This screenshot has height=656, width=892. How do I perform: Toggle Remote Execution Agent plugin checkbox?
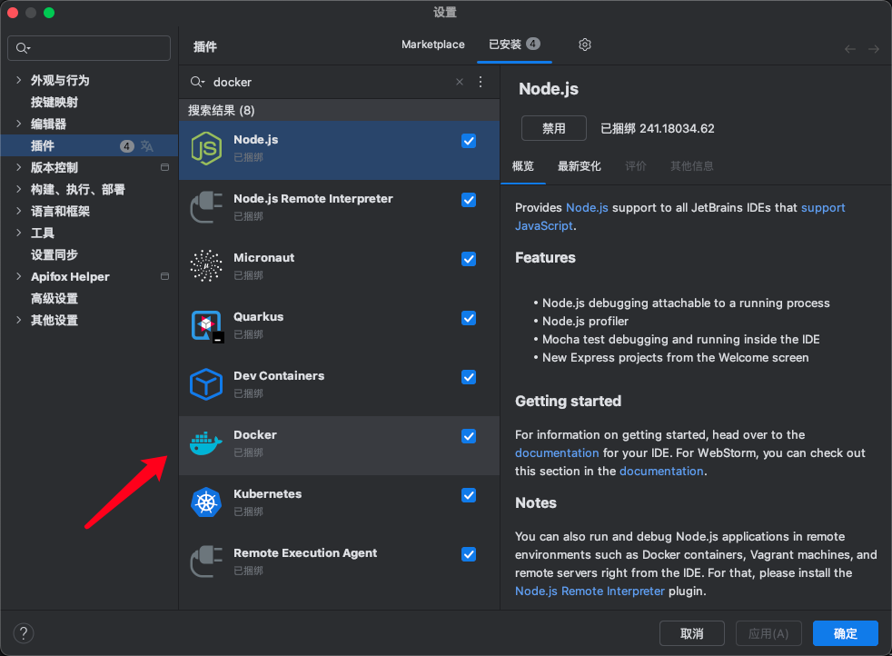click(x=469, y=555)
